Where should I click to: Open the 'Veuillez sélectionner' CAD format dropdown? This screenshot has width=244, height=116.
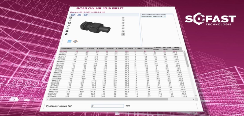click(x=153, y=16)
